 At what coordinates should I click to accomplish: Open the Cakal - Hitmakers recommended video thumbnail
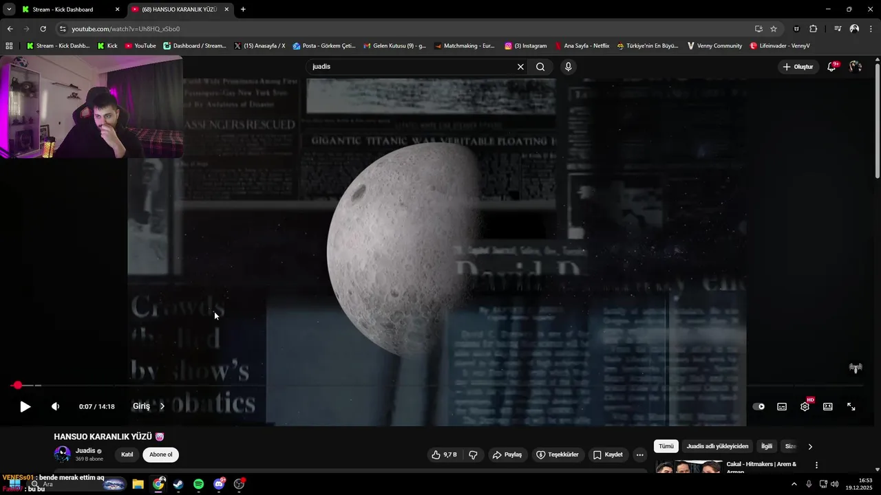(x=688, y=467)
